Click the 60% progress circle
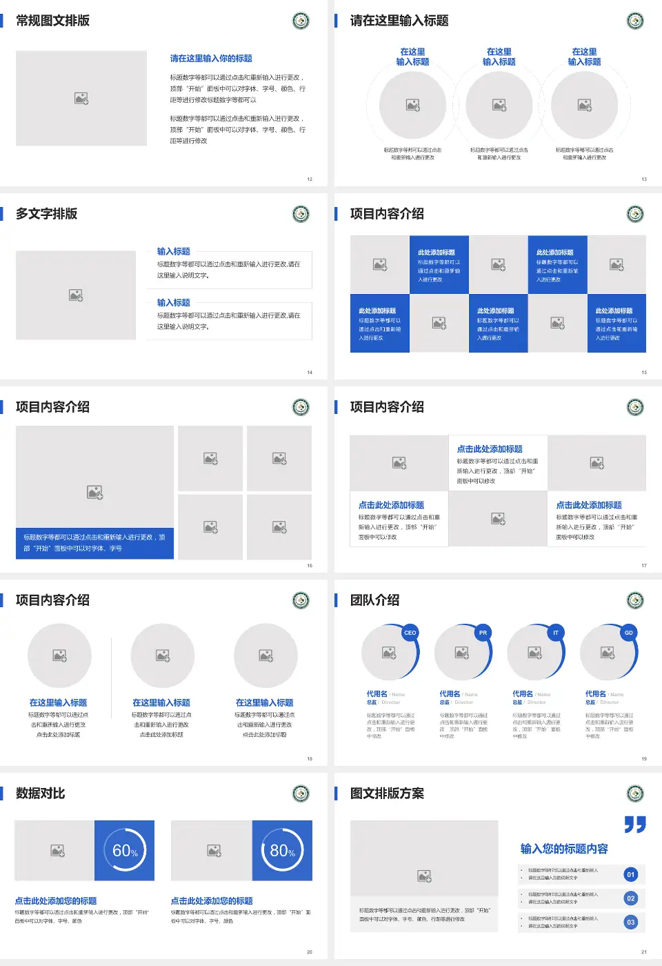662x966 pixels. tap(125, 851)
